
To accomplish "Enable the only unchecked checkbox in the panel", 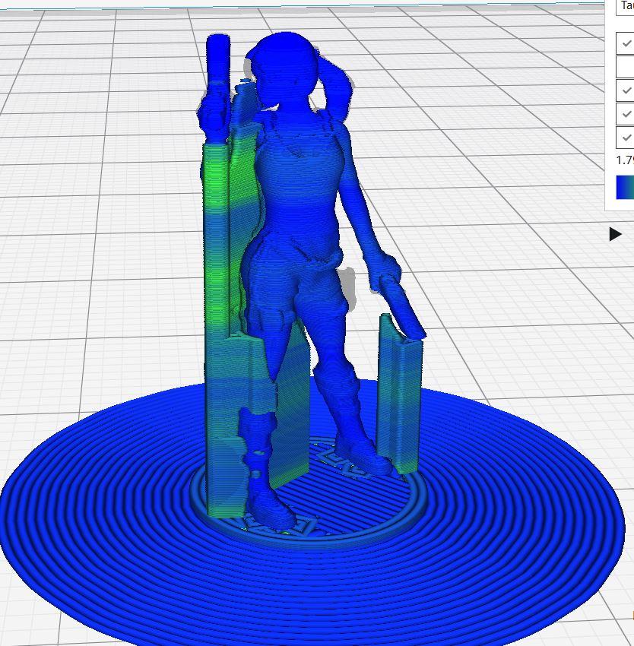I will click(626, 67).
